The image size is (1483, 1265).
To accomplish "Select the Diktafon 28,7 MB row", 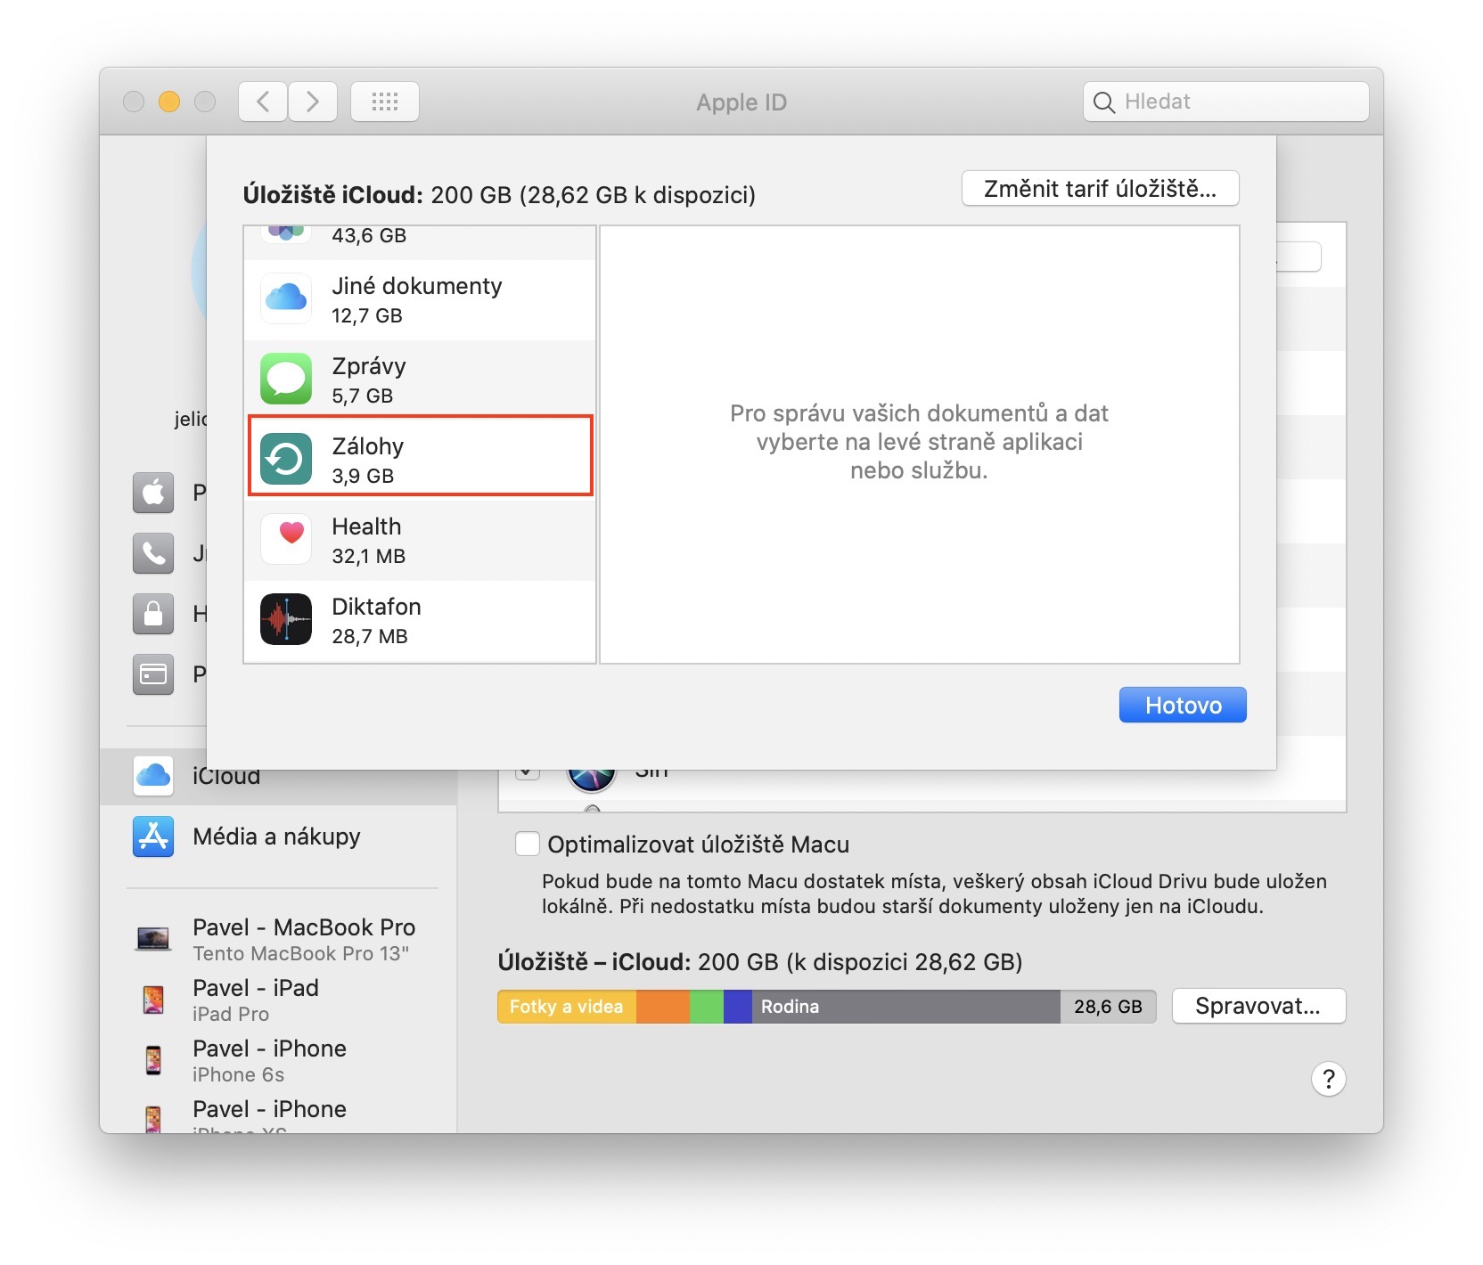I will coord(420,621).
